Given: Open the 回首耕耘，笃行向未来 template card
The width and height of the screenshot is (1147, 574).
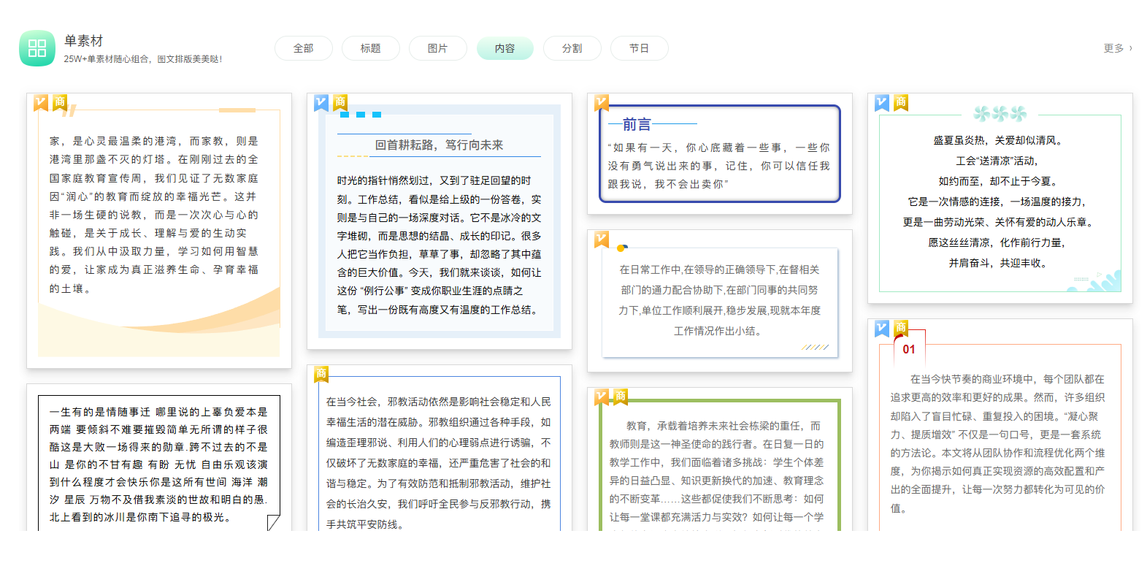Looking at the screenshot, I should click(x=440, y=221).
